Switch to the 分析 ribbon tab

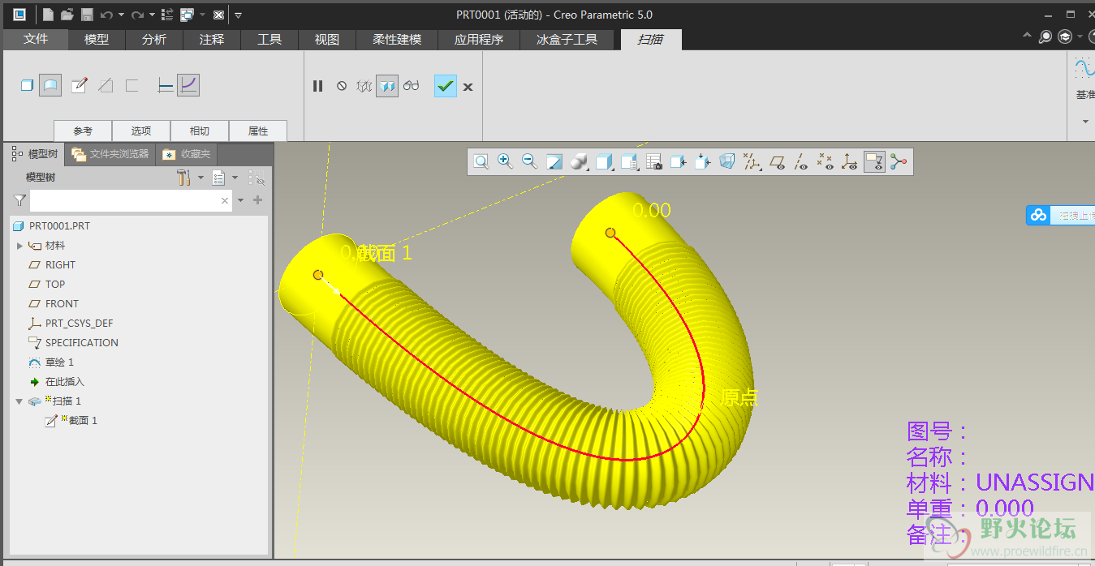[154, 39]
